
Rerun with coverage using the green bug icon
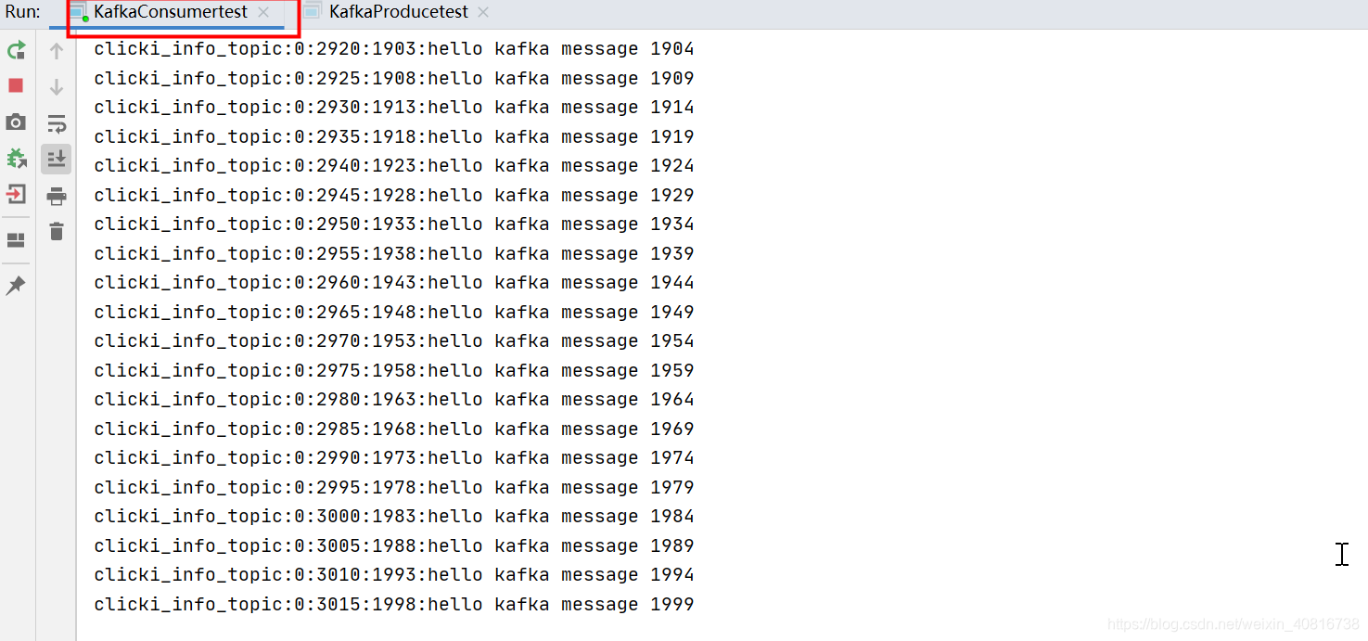tap(17, 159)
